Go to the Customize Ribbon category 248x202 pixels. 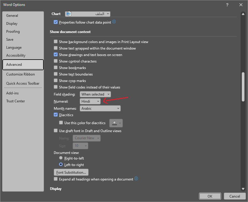click(23, 74)
